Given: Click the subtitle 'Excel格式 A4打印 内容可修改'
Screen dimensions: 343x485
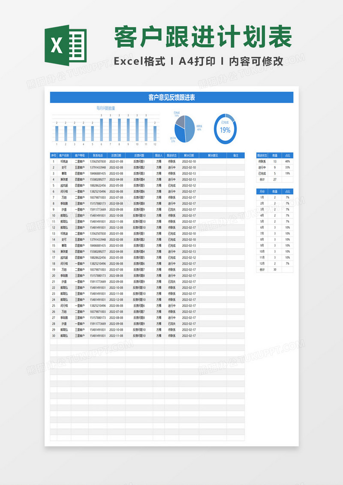Looking at the screenshot, I should coord(199,61).
